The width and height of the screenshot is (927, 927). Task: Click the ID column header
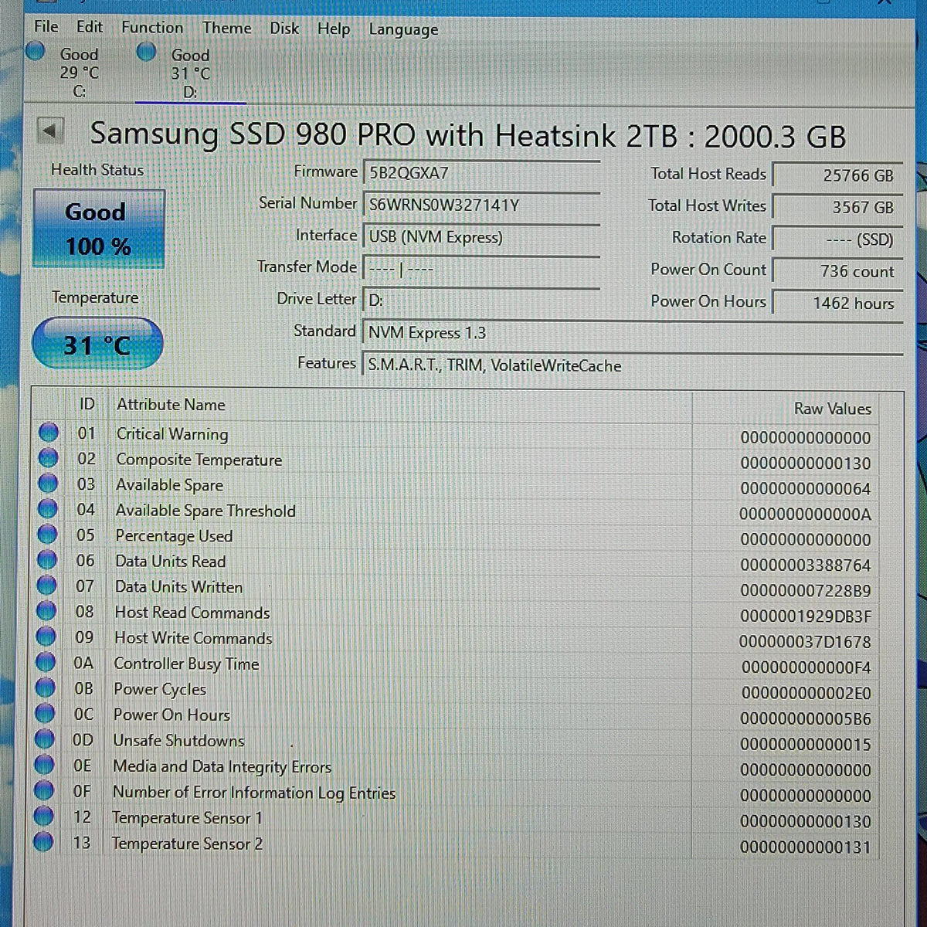87,404
